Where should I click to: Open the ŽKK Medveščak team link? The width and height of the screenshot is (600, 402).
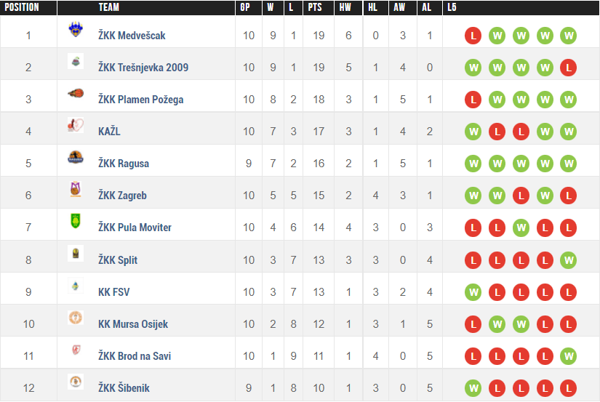(132, 36)
